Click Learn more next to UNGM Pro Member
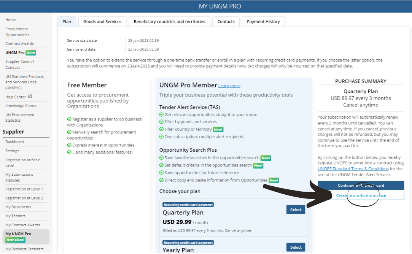This screenshot has height=254, width=412. coord(229,86)
